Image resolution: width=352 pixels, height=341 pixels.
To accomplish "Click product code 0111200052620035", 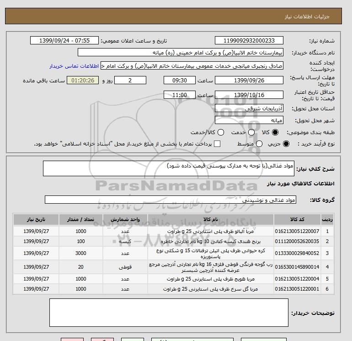I will click(297, 241).
